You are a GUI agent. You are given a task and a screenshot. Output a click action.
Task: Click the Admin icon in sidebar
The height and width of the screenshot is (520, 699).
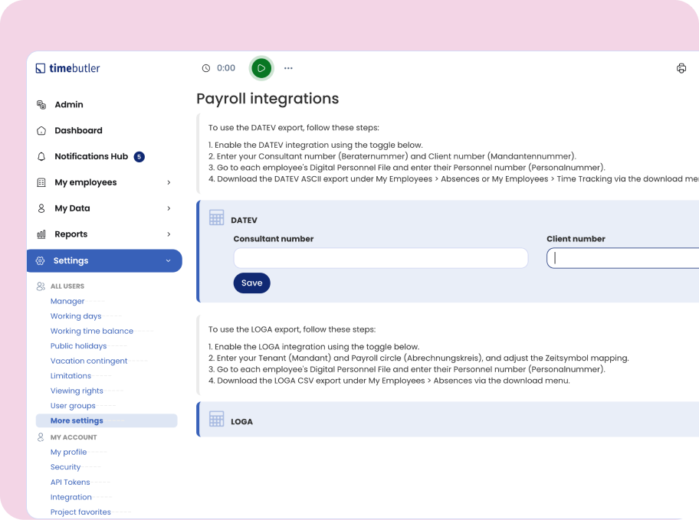point(41,105)
